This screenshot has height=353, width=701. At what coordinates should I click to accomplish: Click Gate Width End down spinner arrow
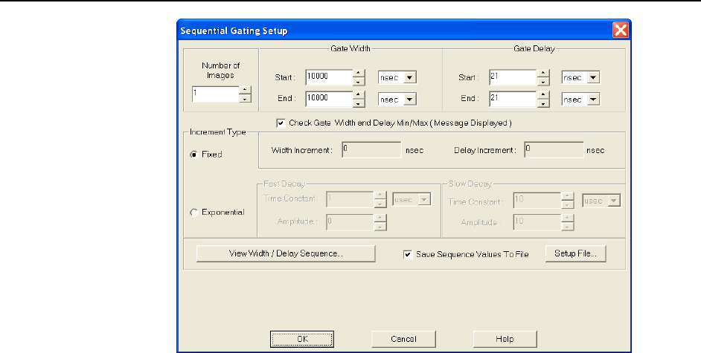pos(359,103)
